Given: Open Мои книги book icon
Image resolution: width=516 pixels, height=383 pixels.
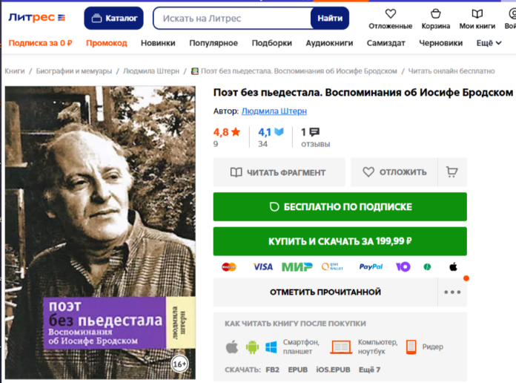Looking at the screenshot, I should (x=477, y=14).
